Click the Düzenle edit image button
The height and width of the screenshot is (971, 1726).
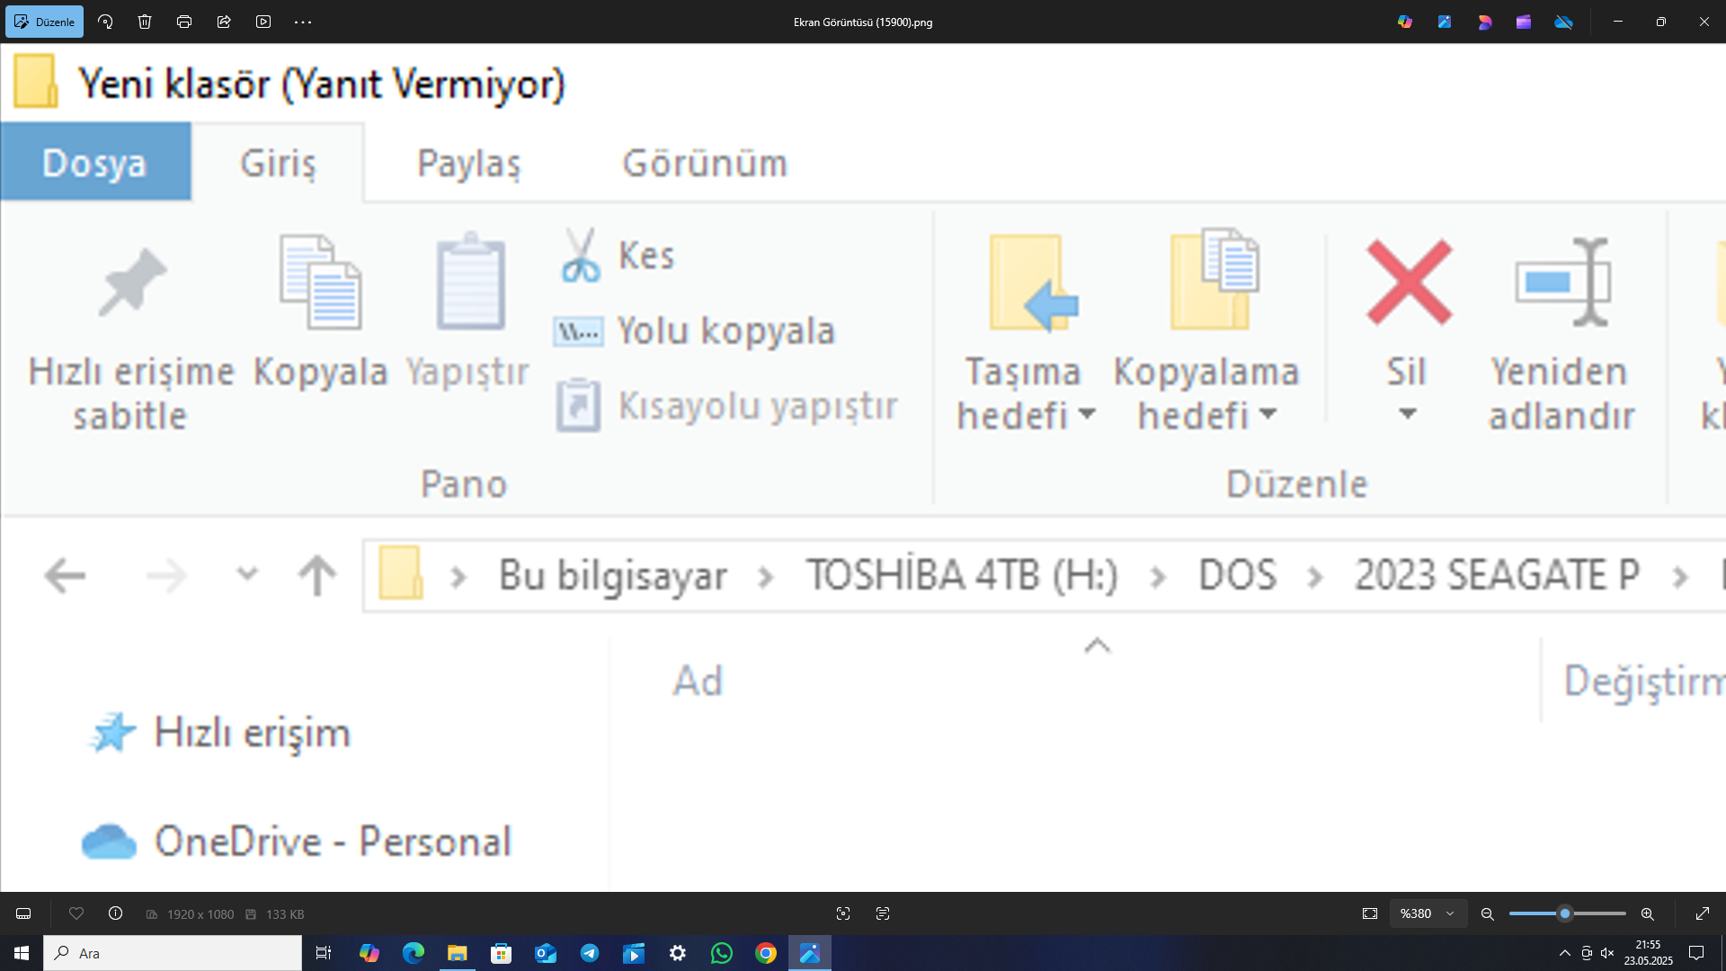point(44,22)
